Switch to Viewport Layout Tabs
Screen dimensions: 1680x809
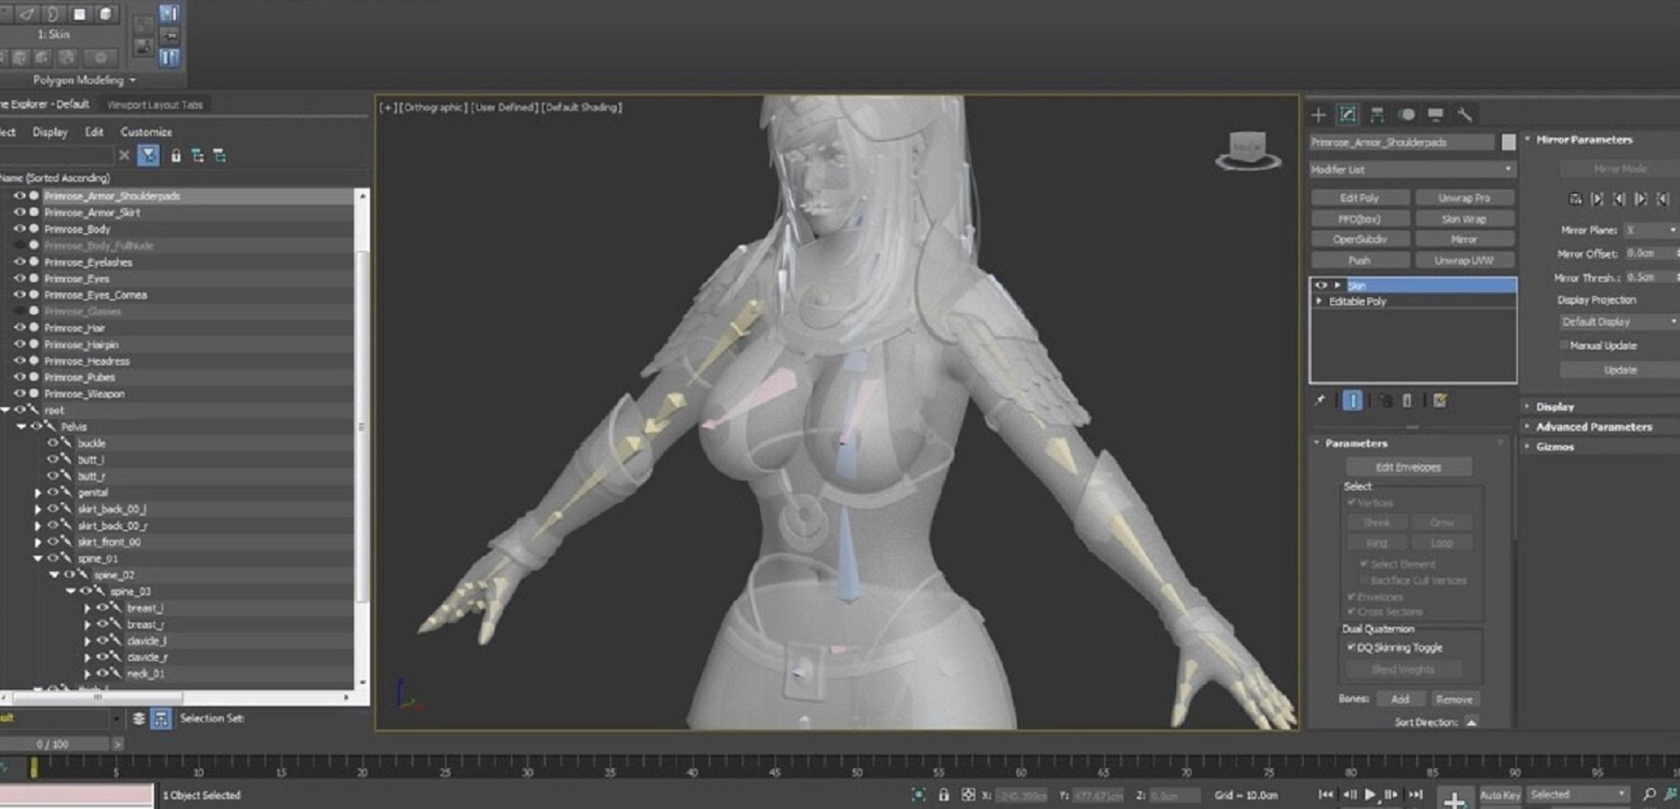tap(155, 105)
